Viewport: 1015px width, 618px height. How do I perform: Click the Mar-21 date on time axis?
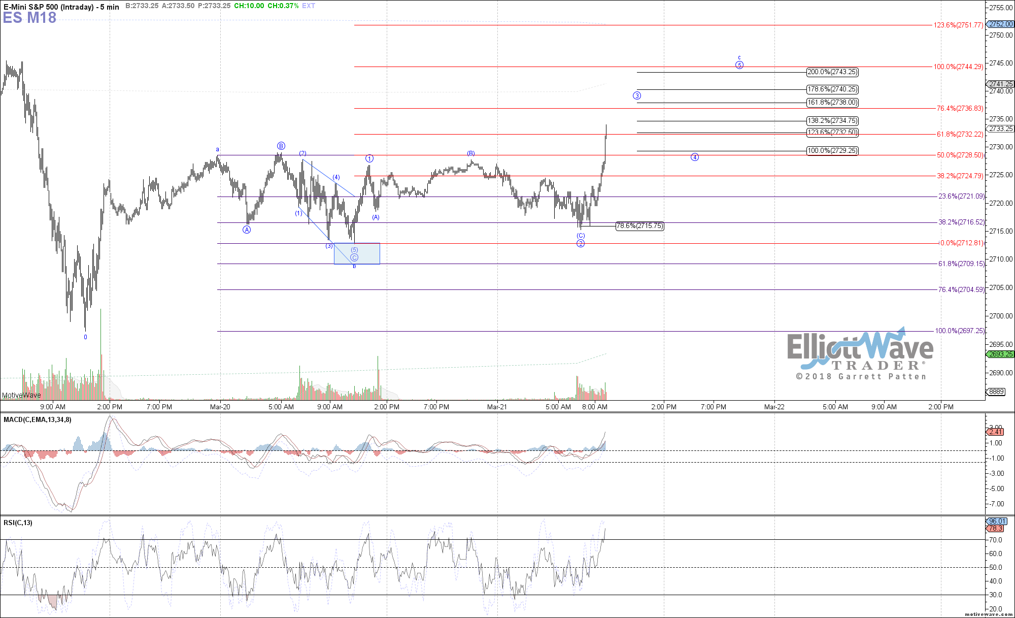tap(497, 407)
